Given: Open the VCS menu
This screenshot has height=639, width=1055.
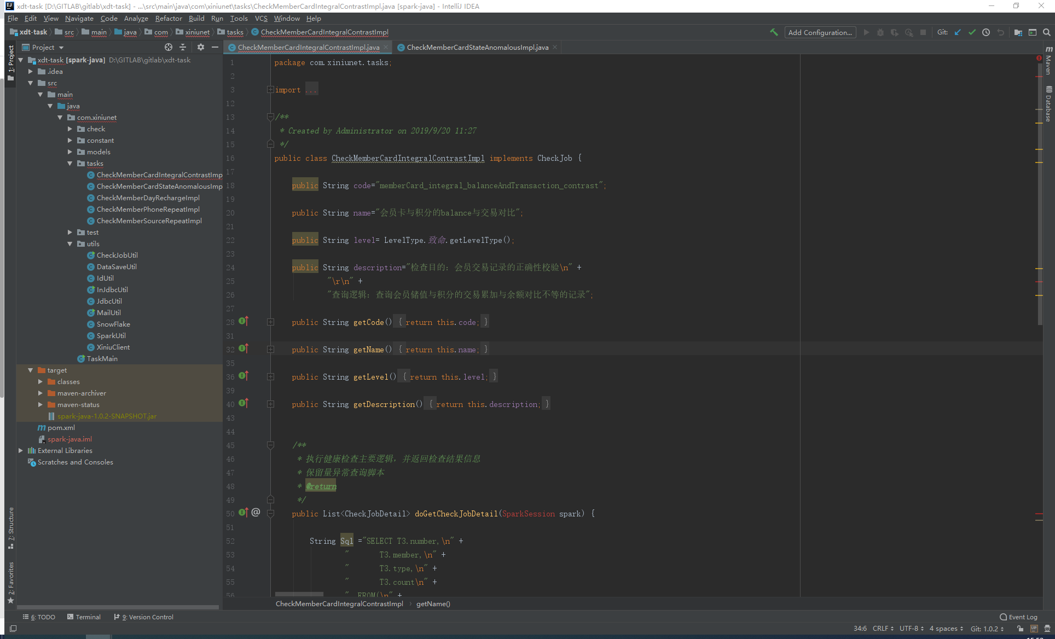Looking at the screenshot, I should [261, 19].
